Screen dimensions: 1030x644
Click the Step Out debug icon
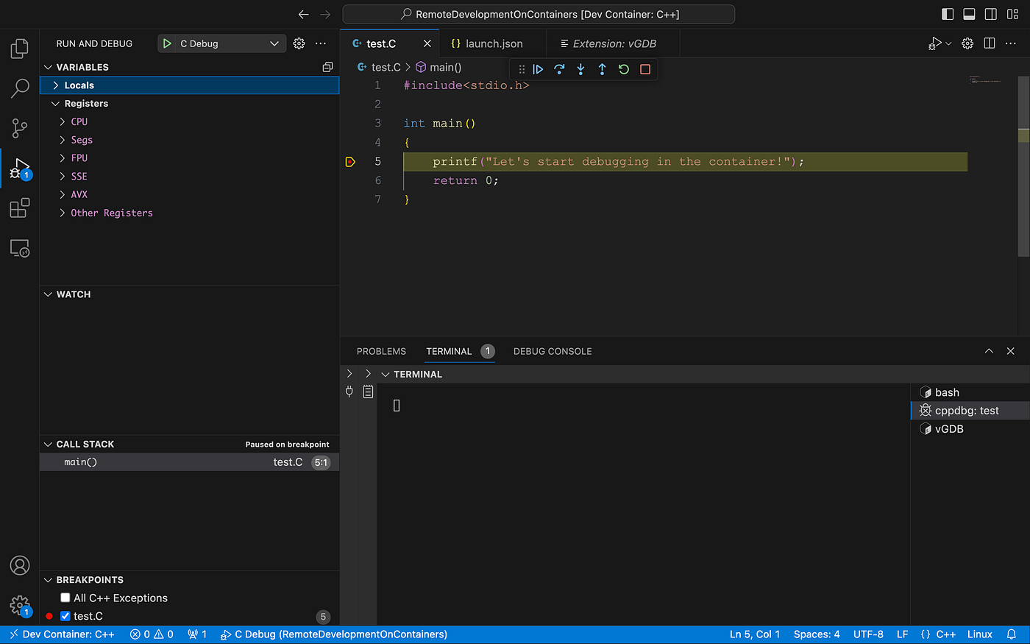[x=602, y=69]
